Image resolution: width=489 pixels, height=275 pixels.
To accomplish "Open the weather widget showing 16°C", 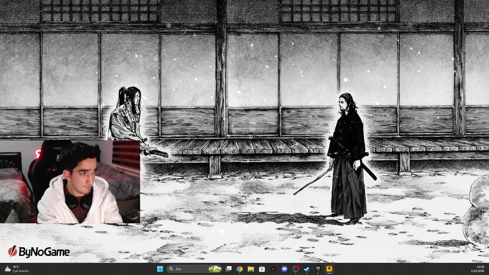I will click(x=16, y=269).
